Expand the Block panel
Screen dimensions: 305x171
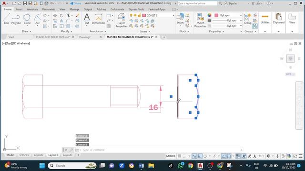coord(184,31)
